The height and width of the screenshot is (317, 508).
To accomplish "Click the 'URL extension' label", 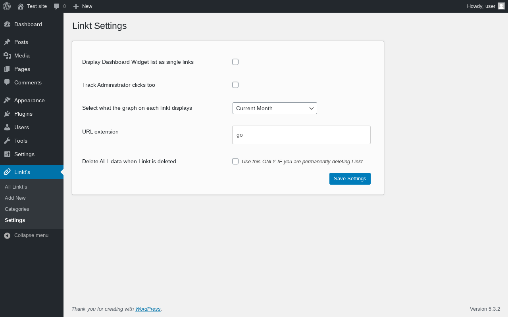I will point(100,132).
